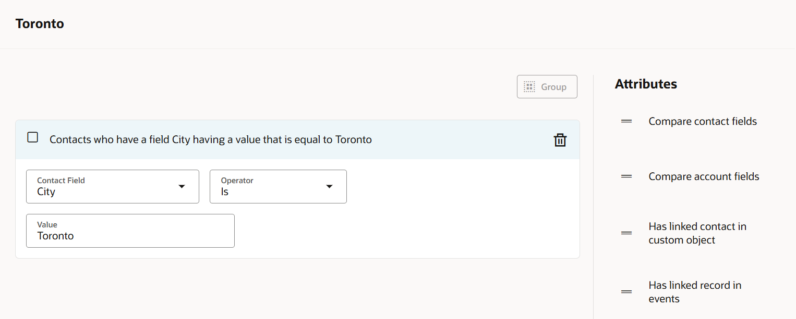796x319 pixels.
Task: Select the handle for Has linked contact in custom object
Action: click(x=626, y=233)
